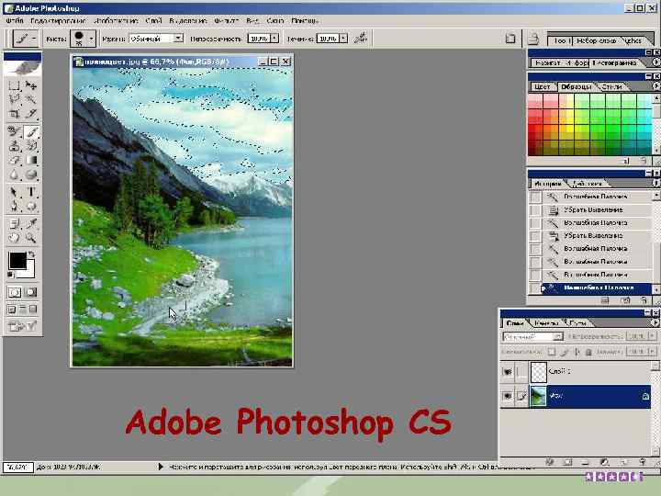The image size is (661, 496).
Task: Select the Eyedropper tool
Action: tap(31, 224)
